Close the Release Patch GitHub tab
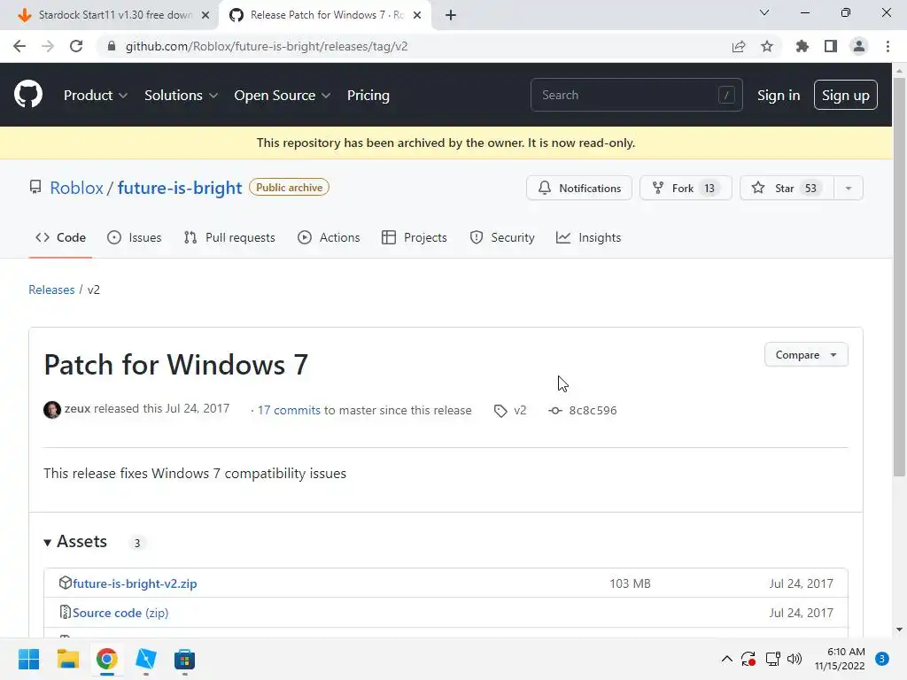907x680 pixels. [417, 16]
